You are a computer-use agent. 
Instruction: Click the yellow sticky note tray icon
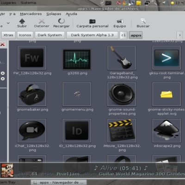[139, 3]
